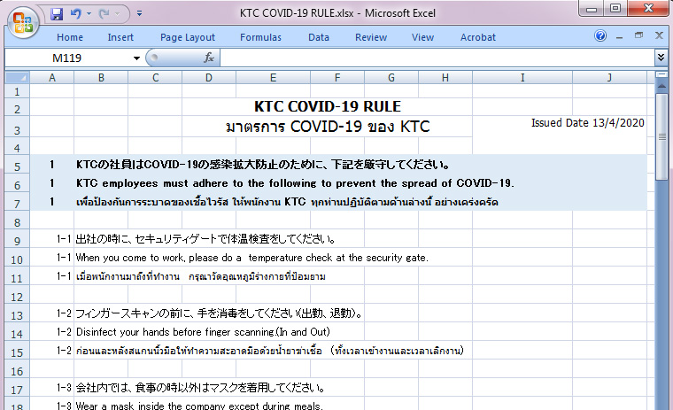Image resolution: width=673 pixels, height=410 pixels.
Task: Minimize the workbook window in the ribbon
Action: [x=619, y=36]
